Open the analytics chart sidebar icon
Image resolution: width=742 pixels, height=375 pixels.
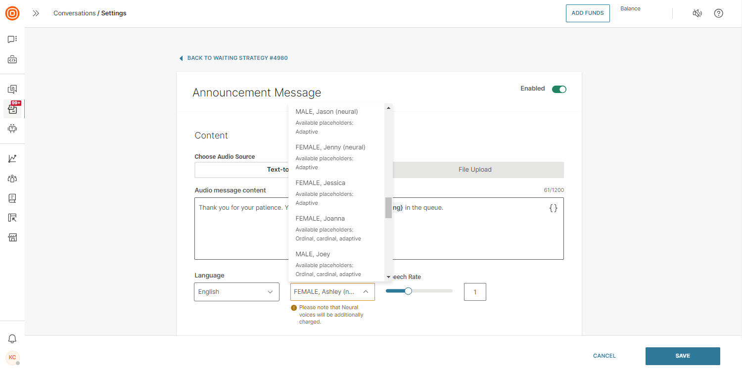click(x=12, y=159)
